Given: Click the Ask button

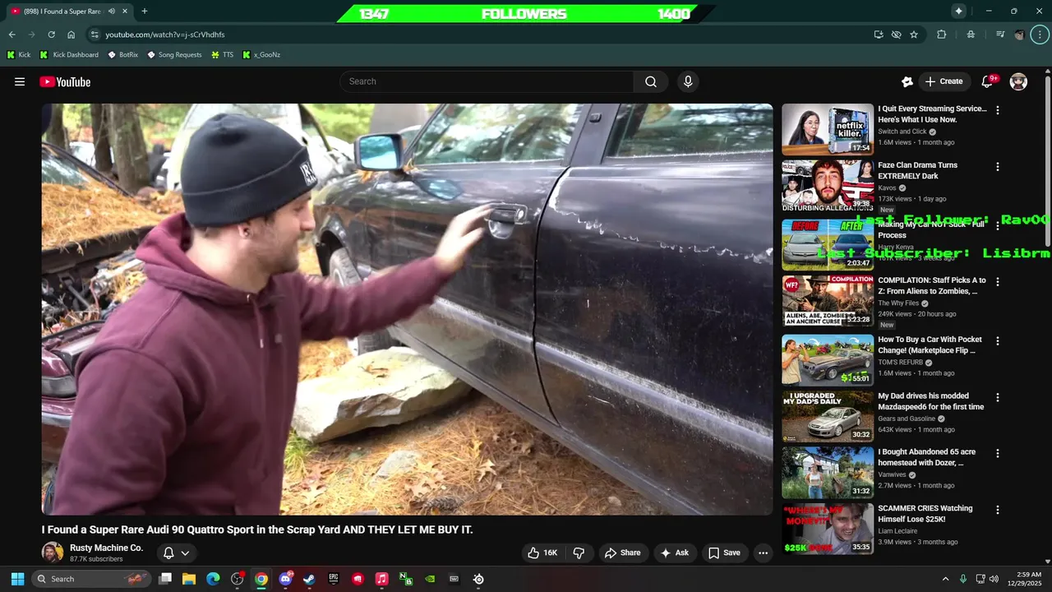Looking at the screenshot, I should point(674,553).
